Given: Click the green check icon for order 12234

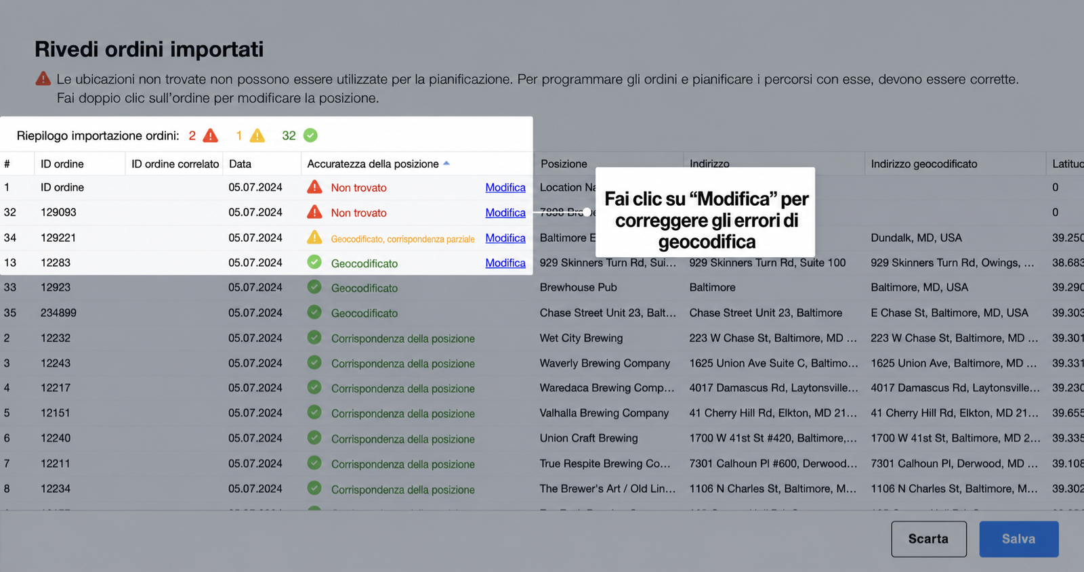Looking at the screenshot, I should tap(314, 488).
